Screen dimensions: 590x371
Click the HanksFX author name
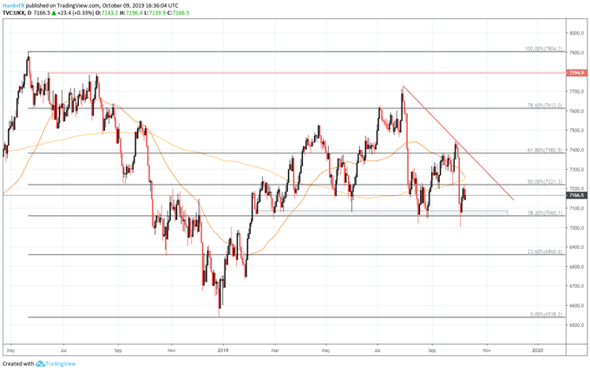(x=14, y=6)
